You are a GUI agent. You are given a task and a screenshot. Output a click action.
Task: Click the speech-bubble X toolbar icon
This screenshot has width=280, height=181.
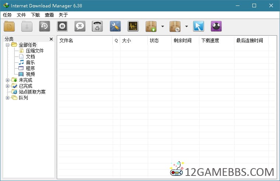pos(80,26)
